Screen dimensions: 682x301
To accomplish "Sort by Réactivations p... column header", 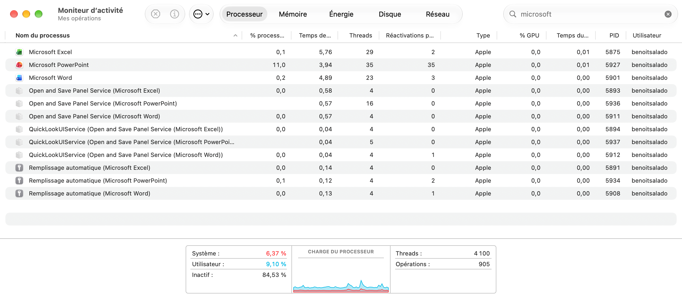I will tap(410, 35).
